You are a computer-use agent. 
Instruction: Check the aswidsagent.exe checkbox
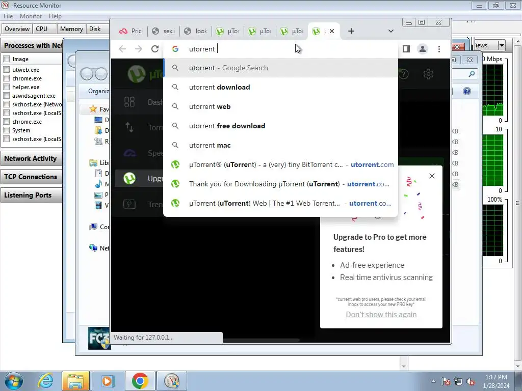[6, 95]
